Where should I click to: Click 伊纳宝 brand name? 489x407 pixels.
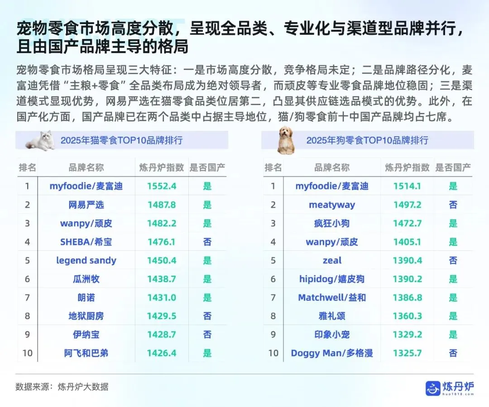point(86,335)
